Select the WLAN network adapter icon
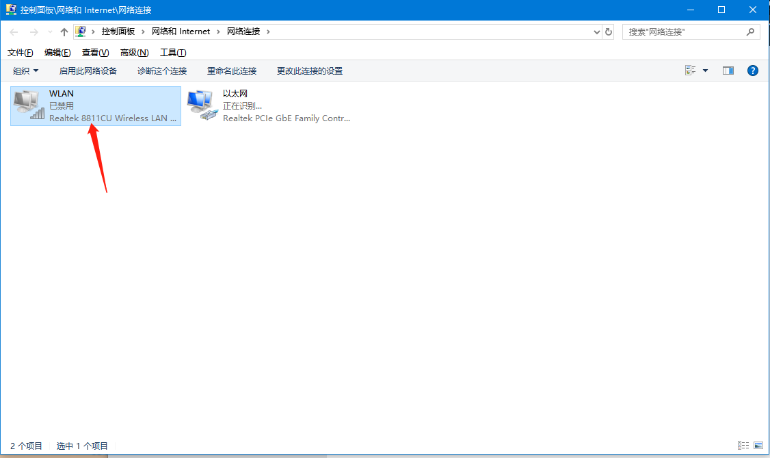Viewport: 770px width, 458px height. click(x=29, y=105)
